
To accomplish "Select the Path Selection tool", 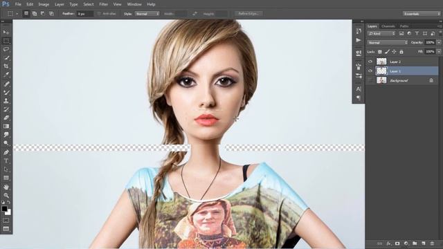I will (x=6, y=169).
